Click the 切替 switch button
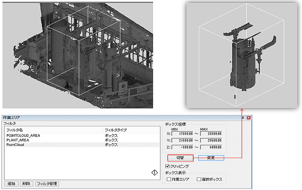The height and width of the screenshot is (190, 302). 180,158
